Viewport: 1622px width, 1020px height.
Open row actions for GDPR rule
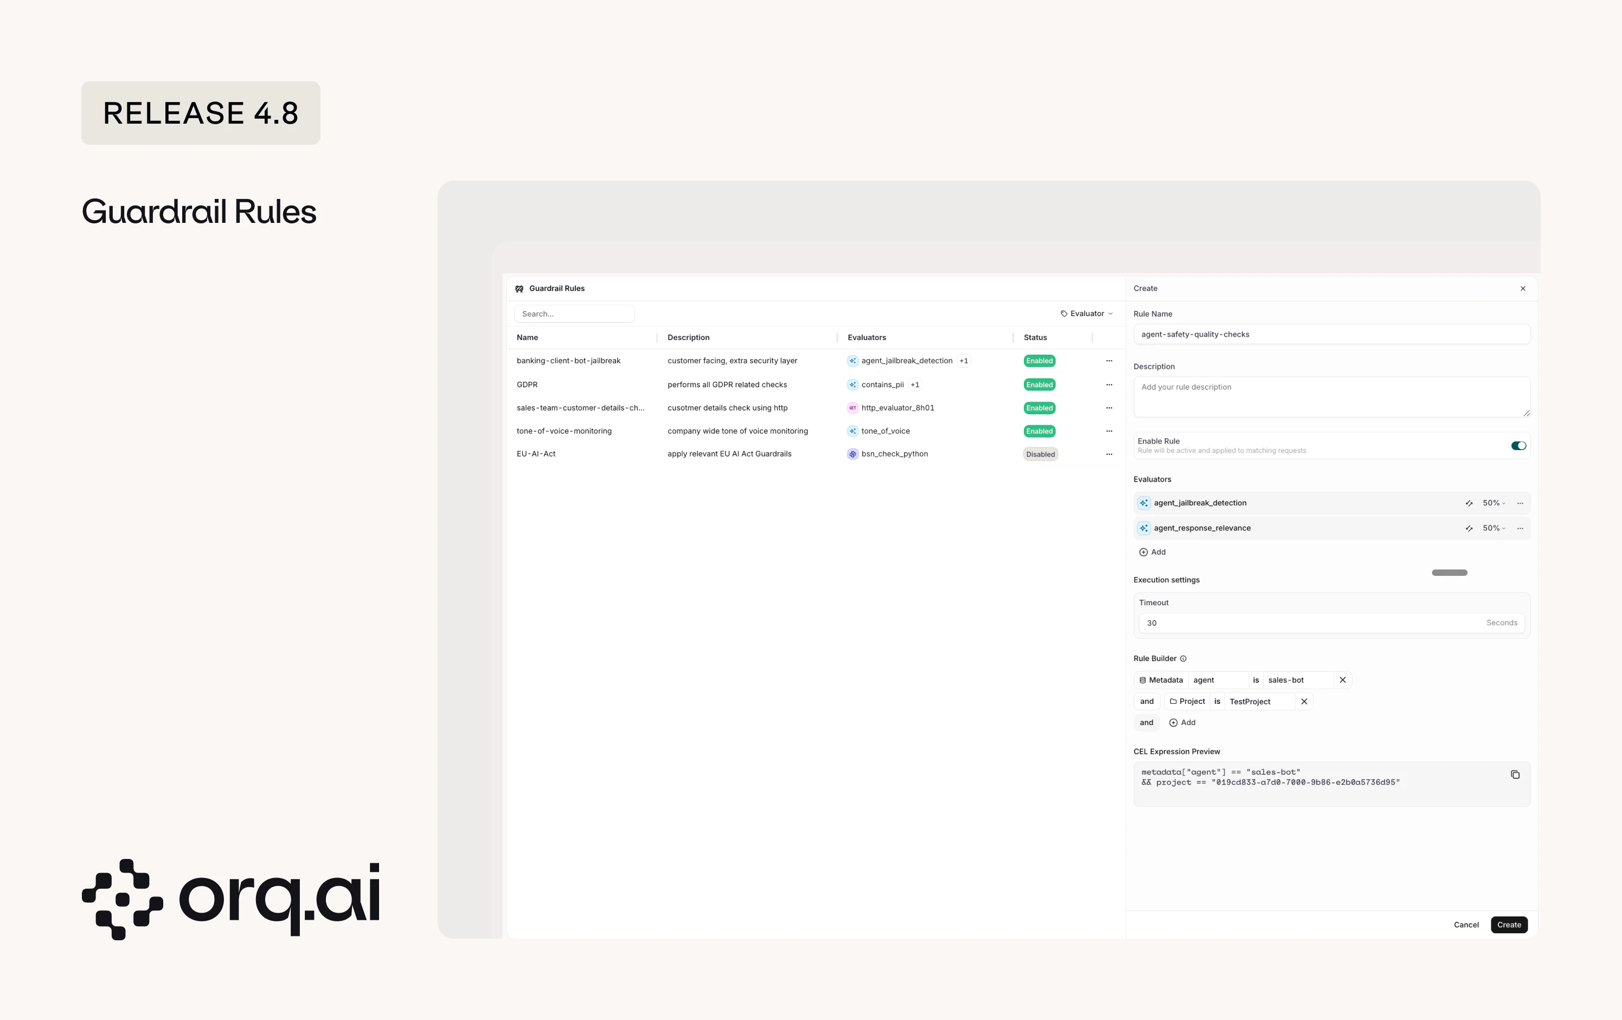pyautogui.click(x=1110, y=384)
